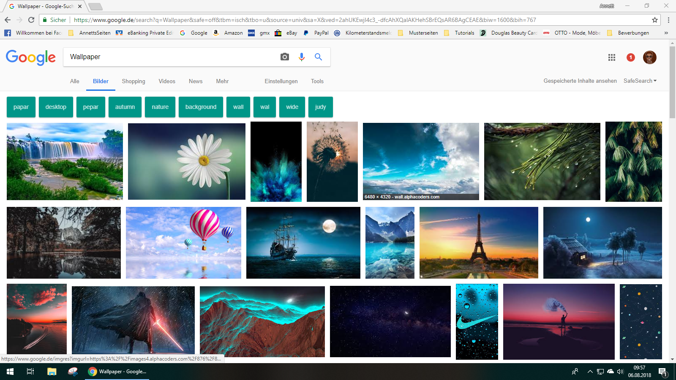Open the hot air balloons image
Screen dimensions: 676x380
pos(183,243)
